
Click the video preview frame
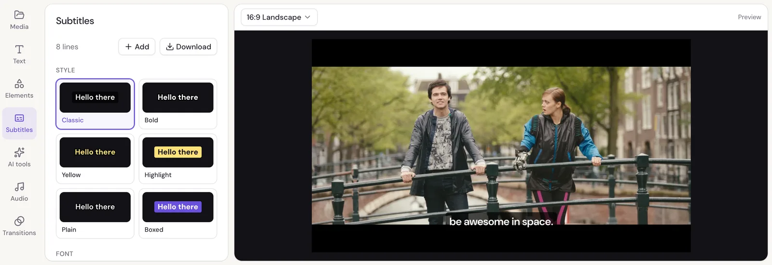click(x=501, y=146)
